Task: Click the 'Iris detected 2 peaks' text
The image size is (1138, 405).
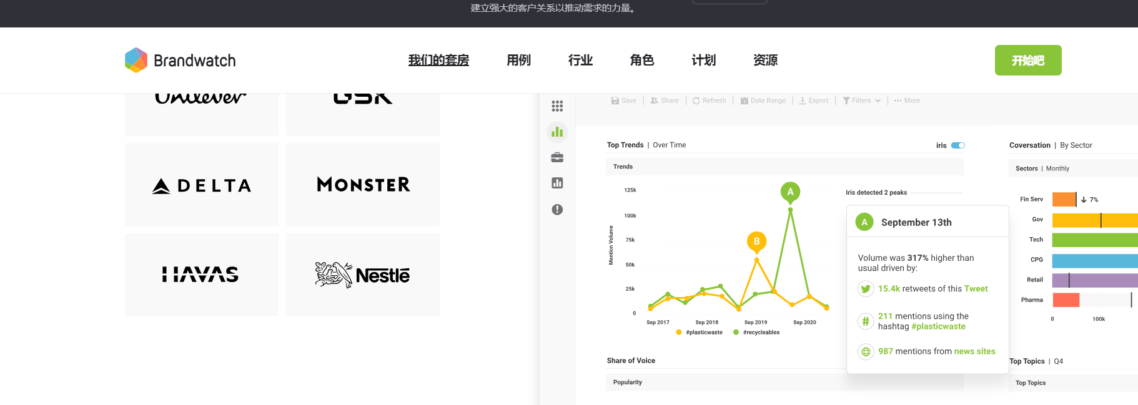Action: pyautogui.click(x=876, y=193)
